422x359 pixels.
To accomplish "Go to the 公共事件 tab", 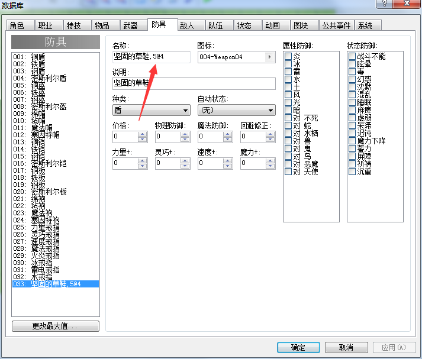I will (x=336, y=25).
